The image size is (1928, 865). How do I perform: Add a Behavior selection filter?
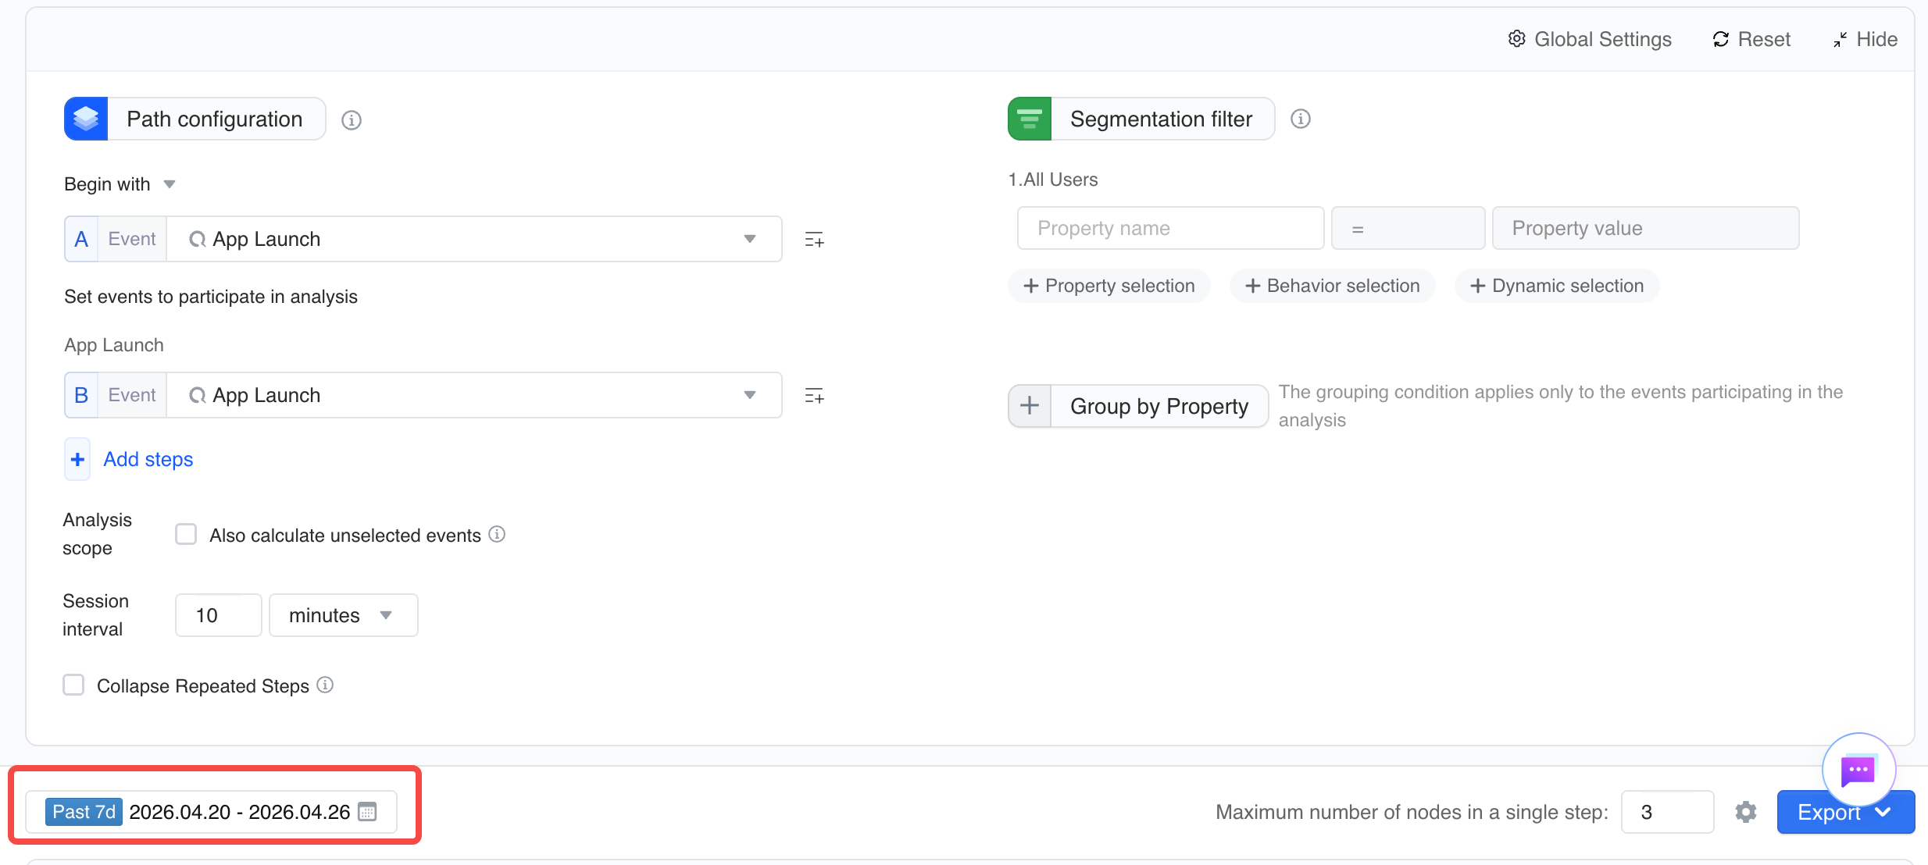1332,286
